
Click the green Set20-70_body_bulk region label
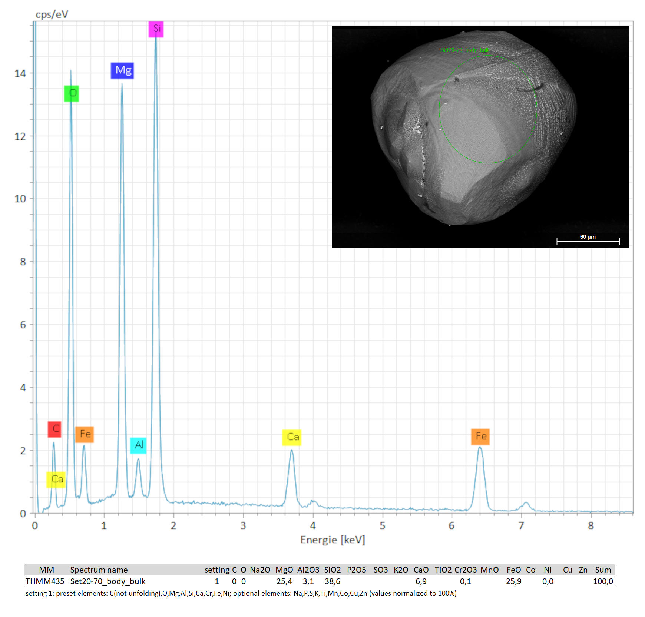click(465, 50)
